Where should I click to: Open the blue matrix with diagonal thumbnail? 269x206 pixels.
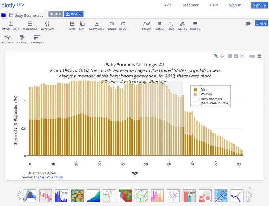click(x=221, y=196)
